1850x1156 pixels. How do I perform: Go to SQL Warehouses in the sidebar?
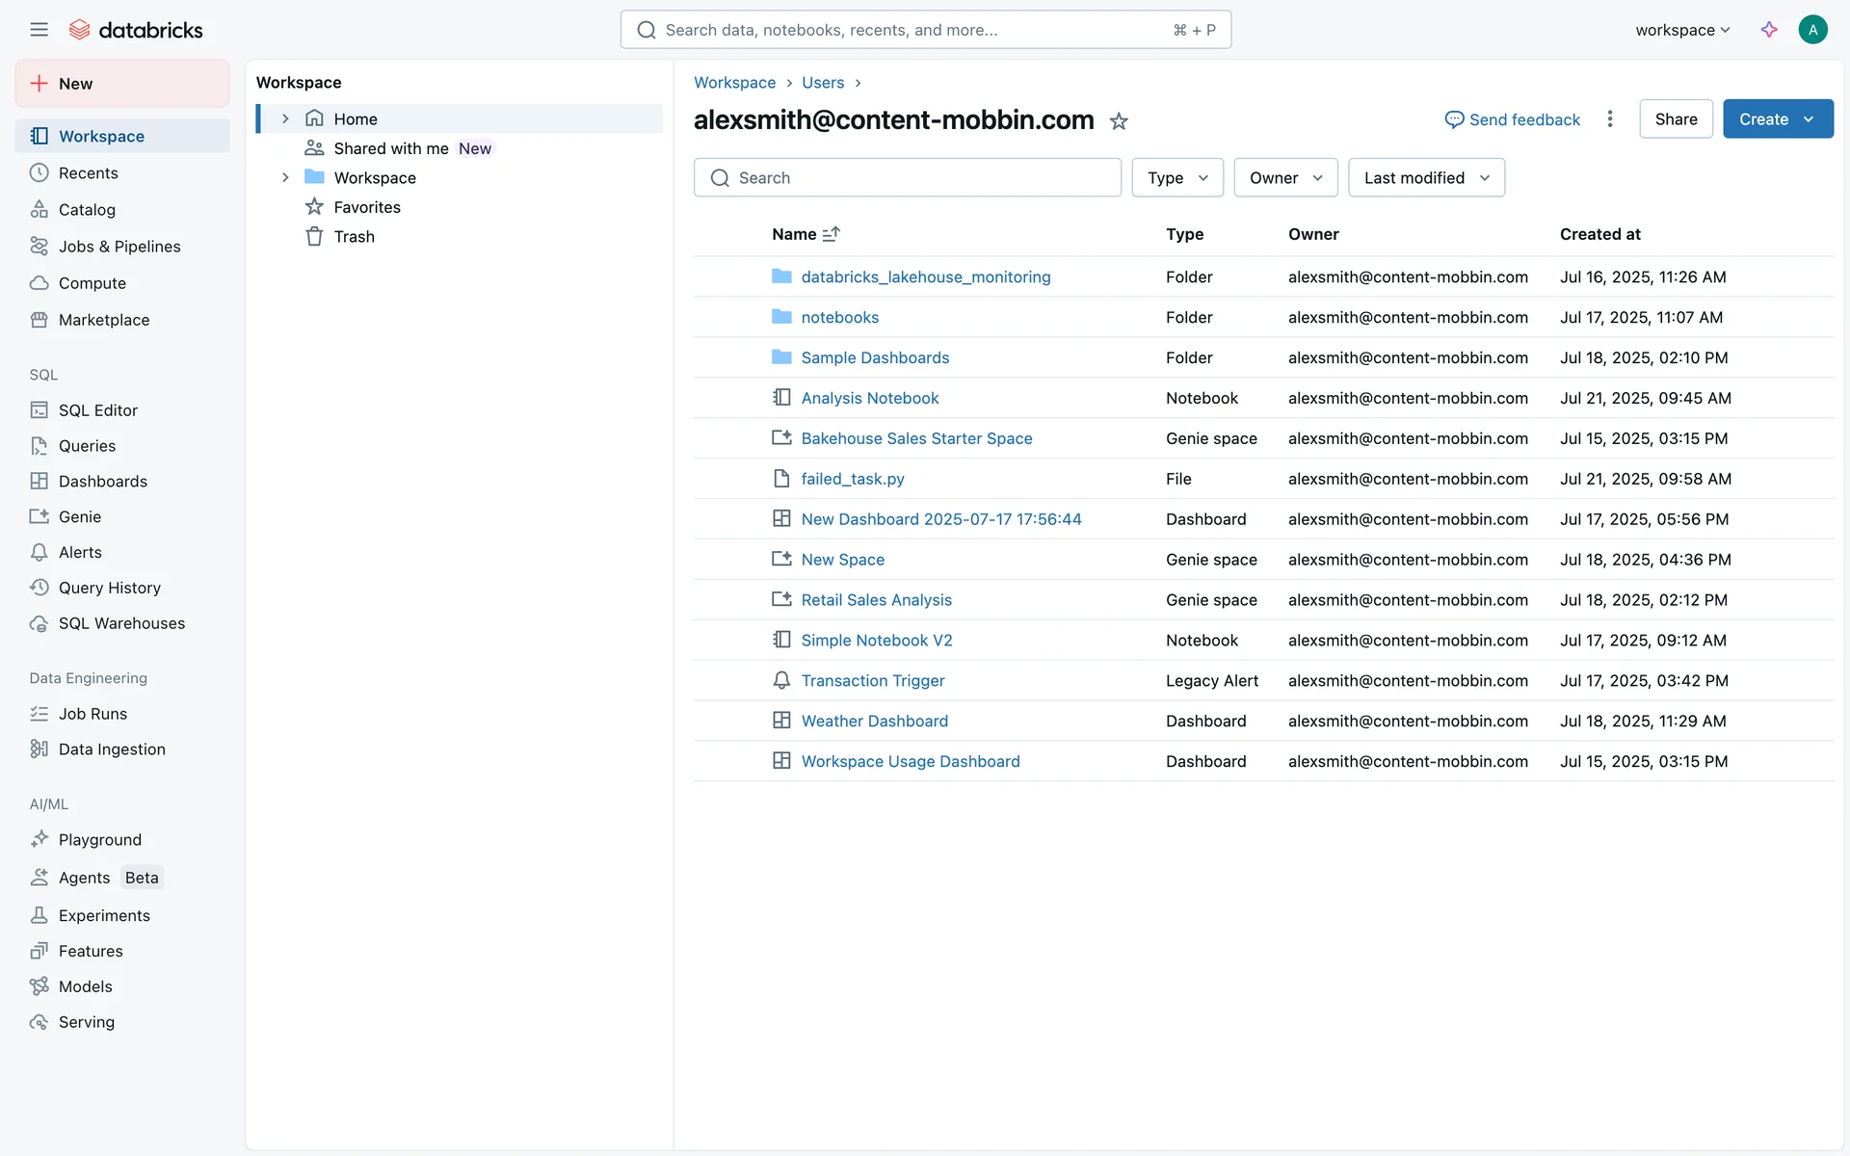tap(121, 623)
